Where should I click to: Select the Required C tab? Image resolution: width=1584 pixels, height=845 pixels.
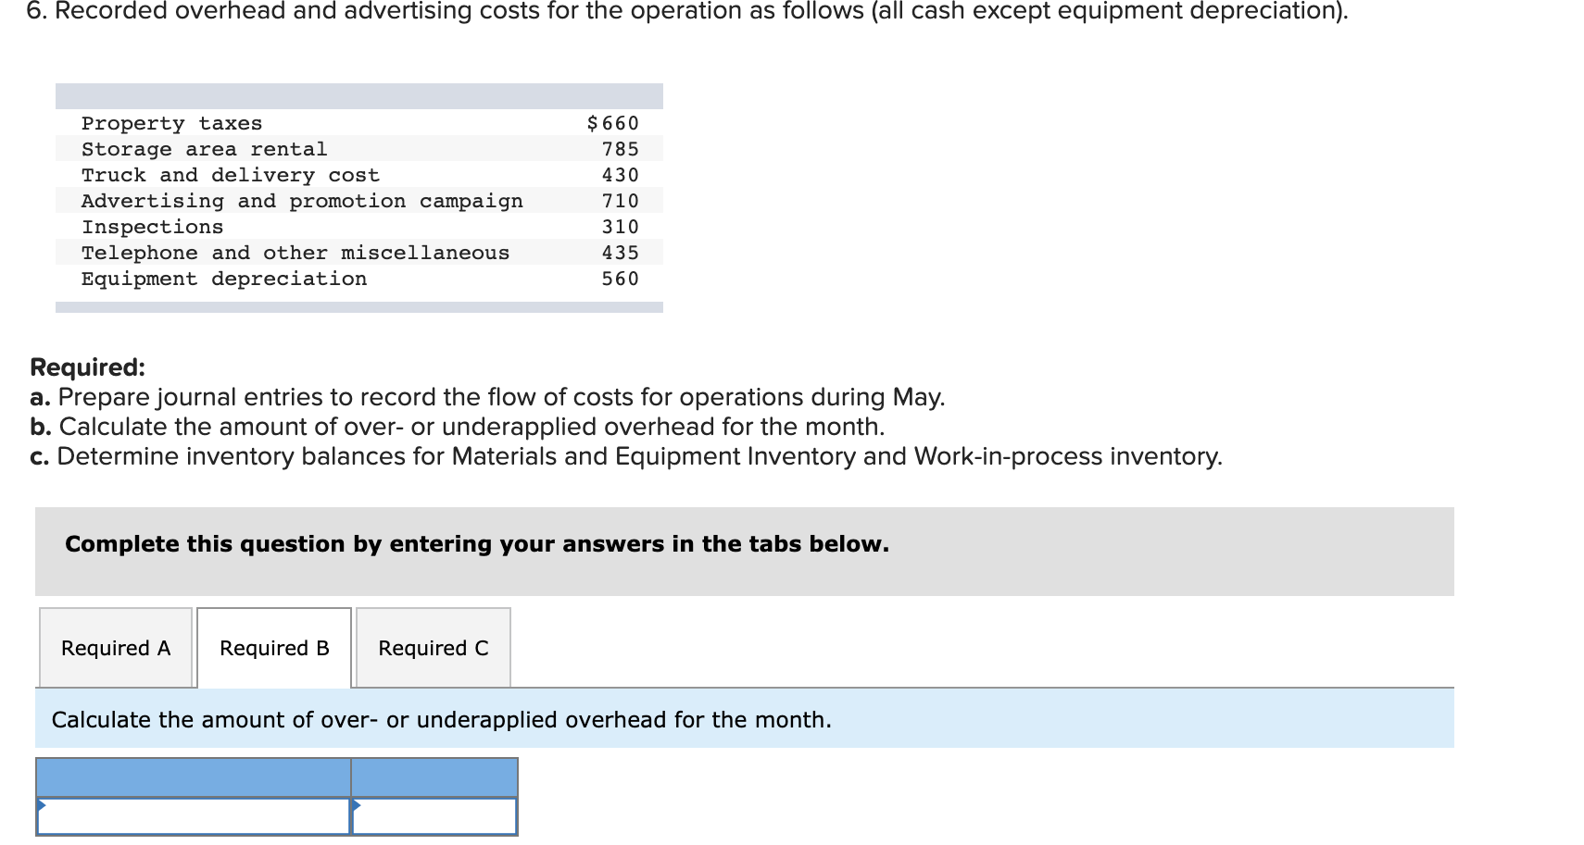(x=432, y=648)
